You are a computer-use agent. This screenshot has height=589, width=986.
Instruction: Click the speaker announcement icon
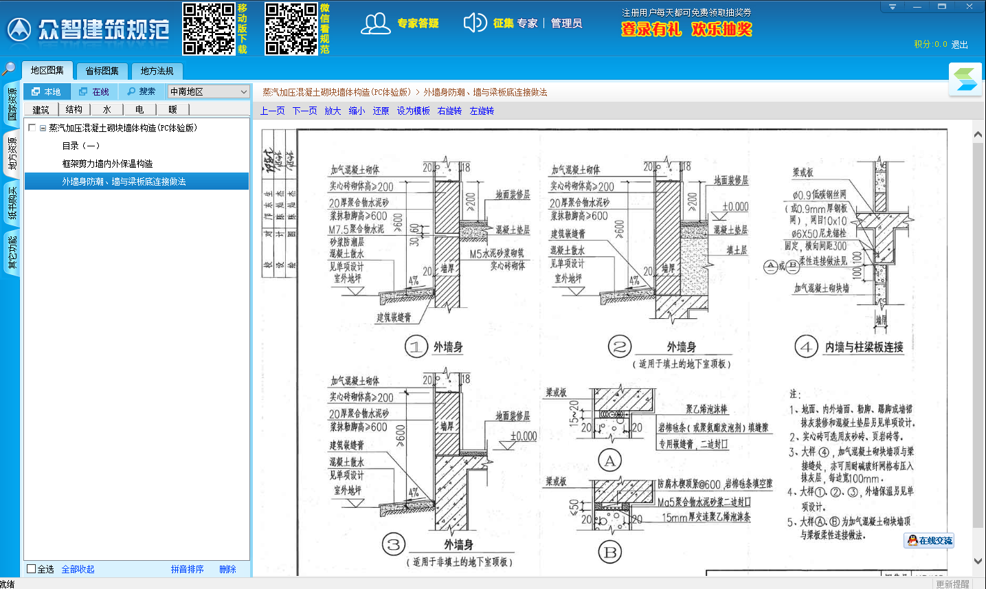point(475,23)
